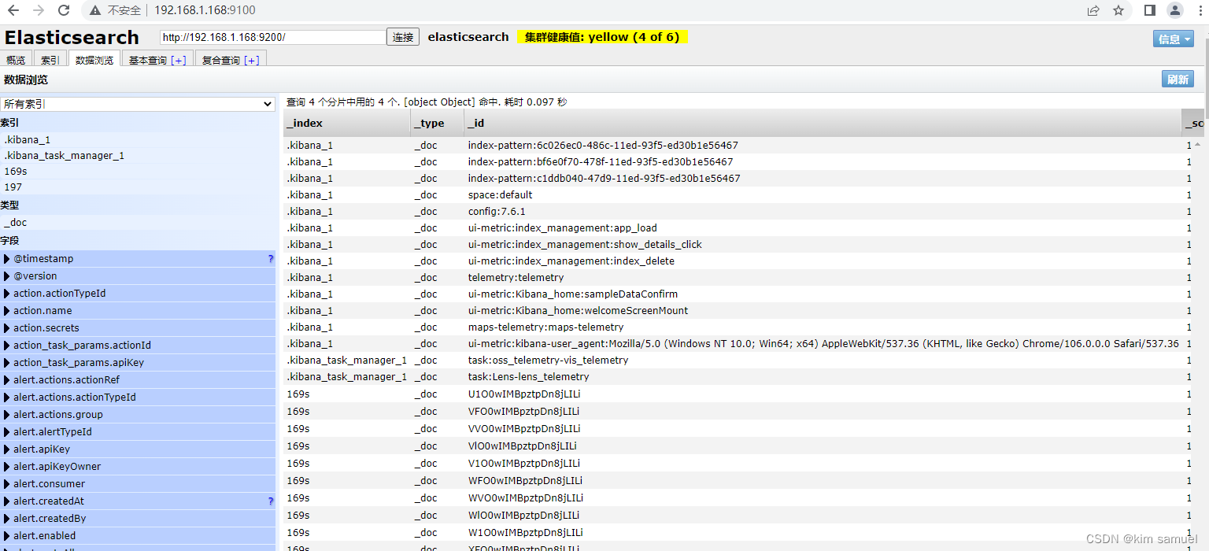
Task: Open the browser three-dot menu
Action: 1200,10
